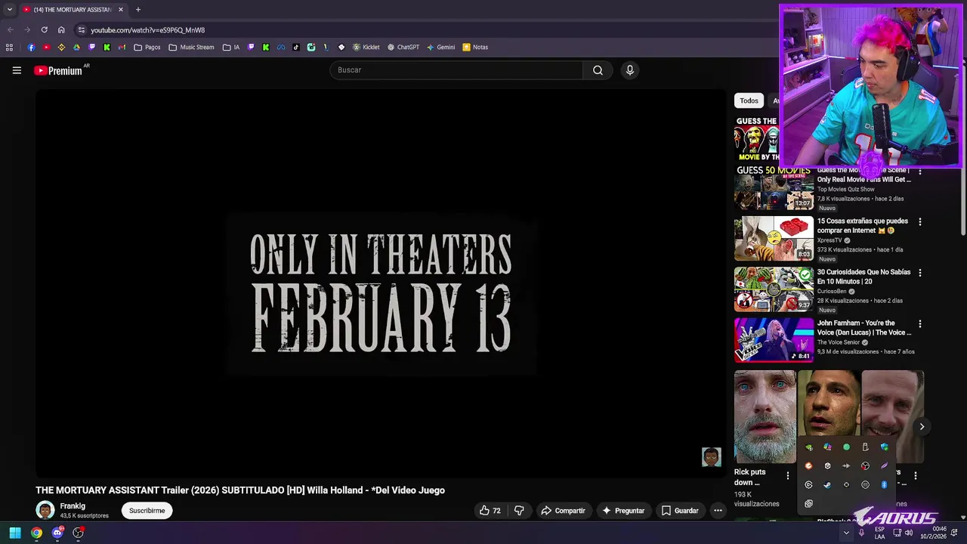Screen dimensions: 967x544
Task: Open the Binance bookmark icon
Action: (x=61, y=47)
